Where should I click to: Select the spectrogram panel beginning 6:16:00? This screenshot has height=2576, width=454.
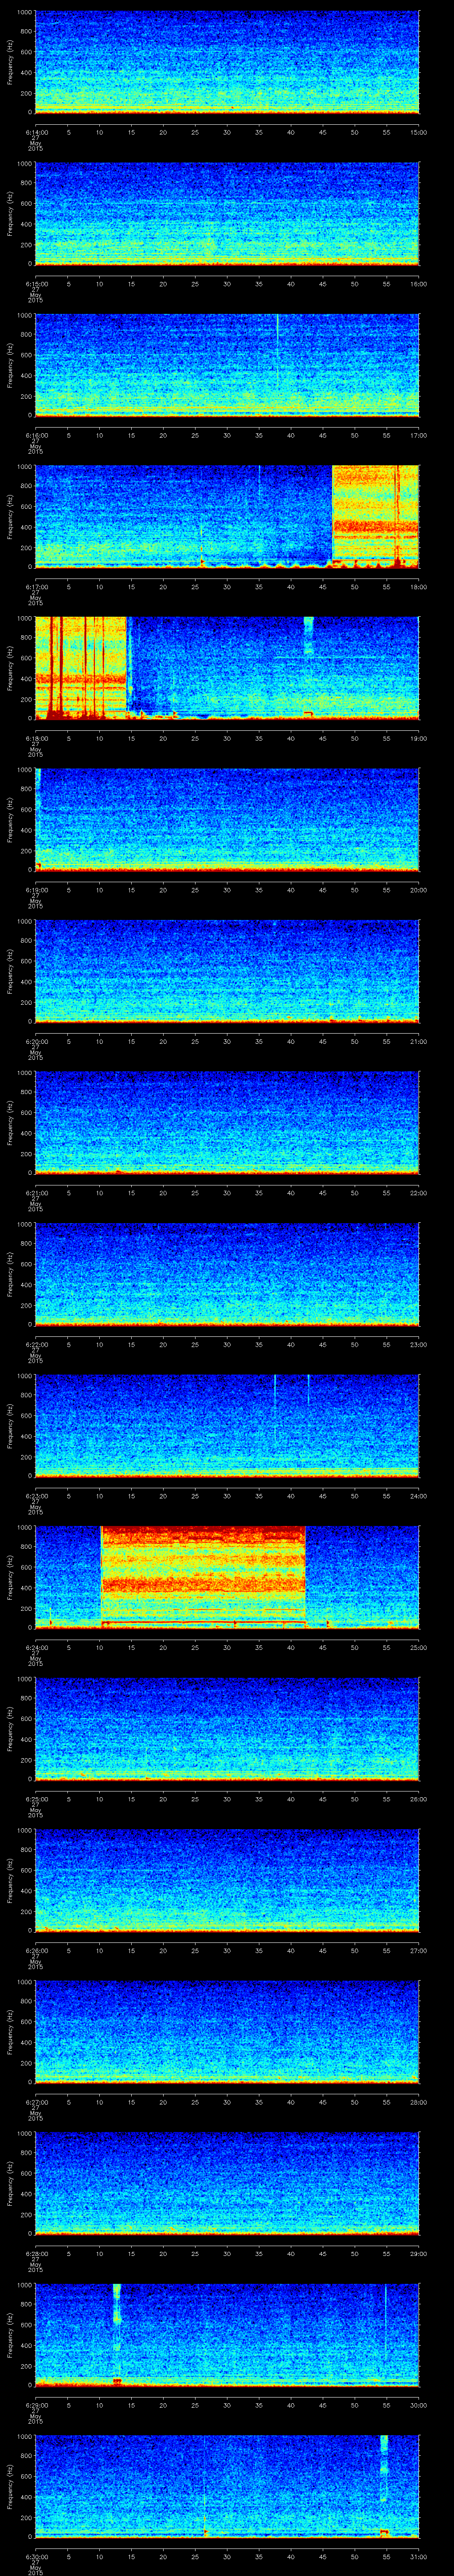(x=227, y=365)
